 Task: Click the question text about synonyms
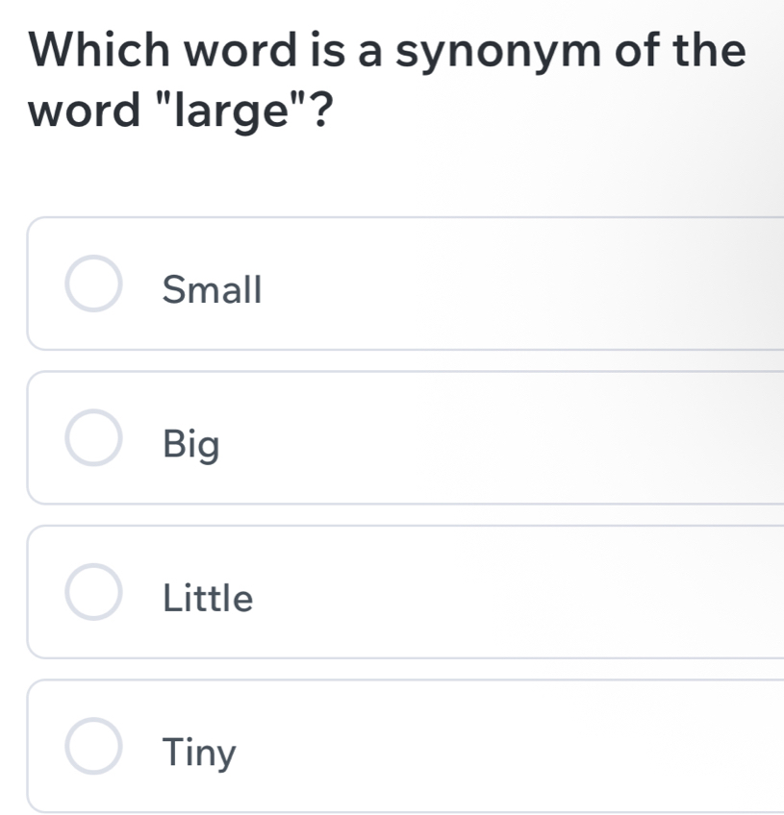tap(385, 77)
